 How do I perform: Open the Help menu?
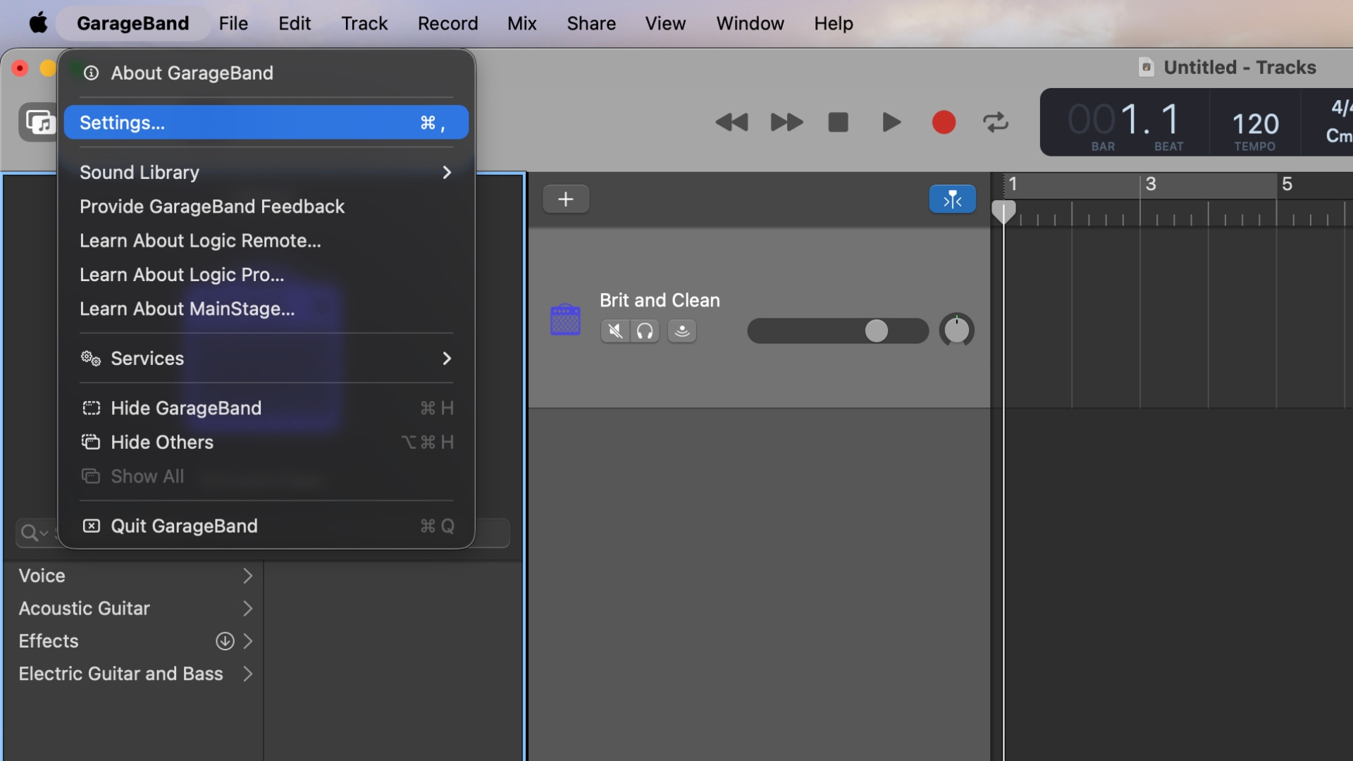(x=834, y=23)
